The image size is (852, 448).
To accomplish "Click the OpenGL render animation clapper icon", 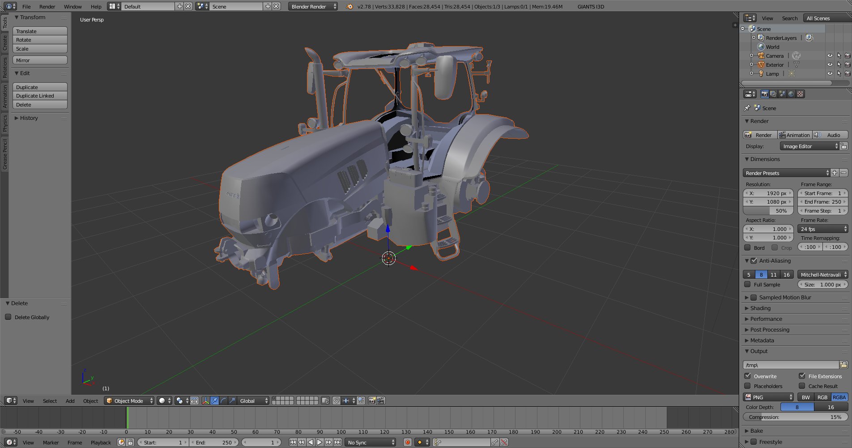I will (381, 401).
